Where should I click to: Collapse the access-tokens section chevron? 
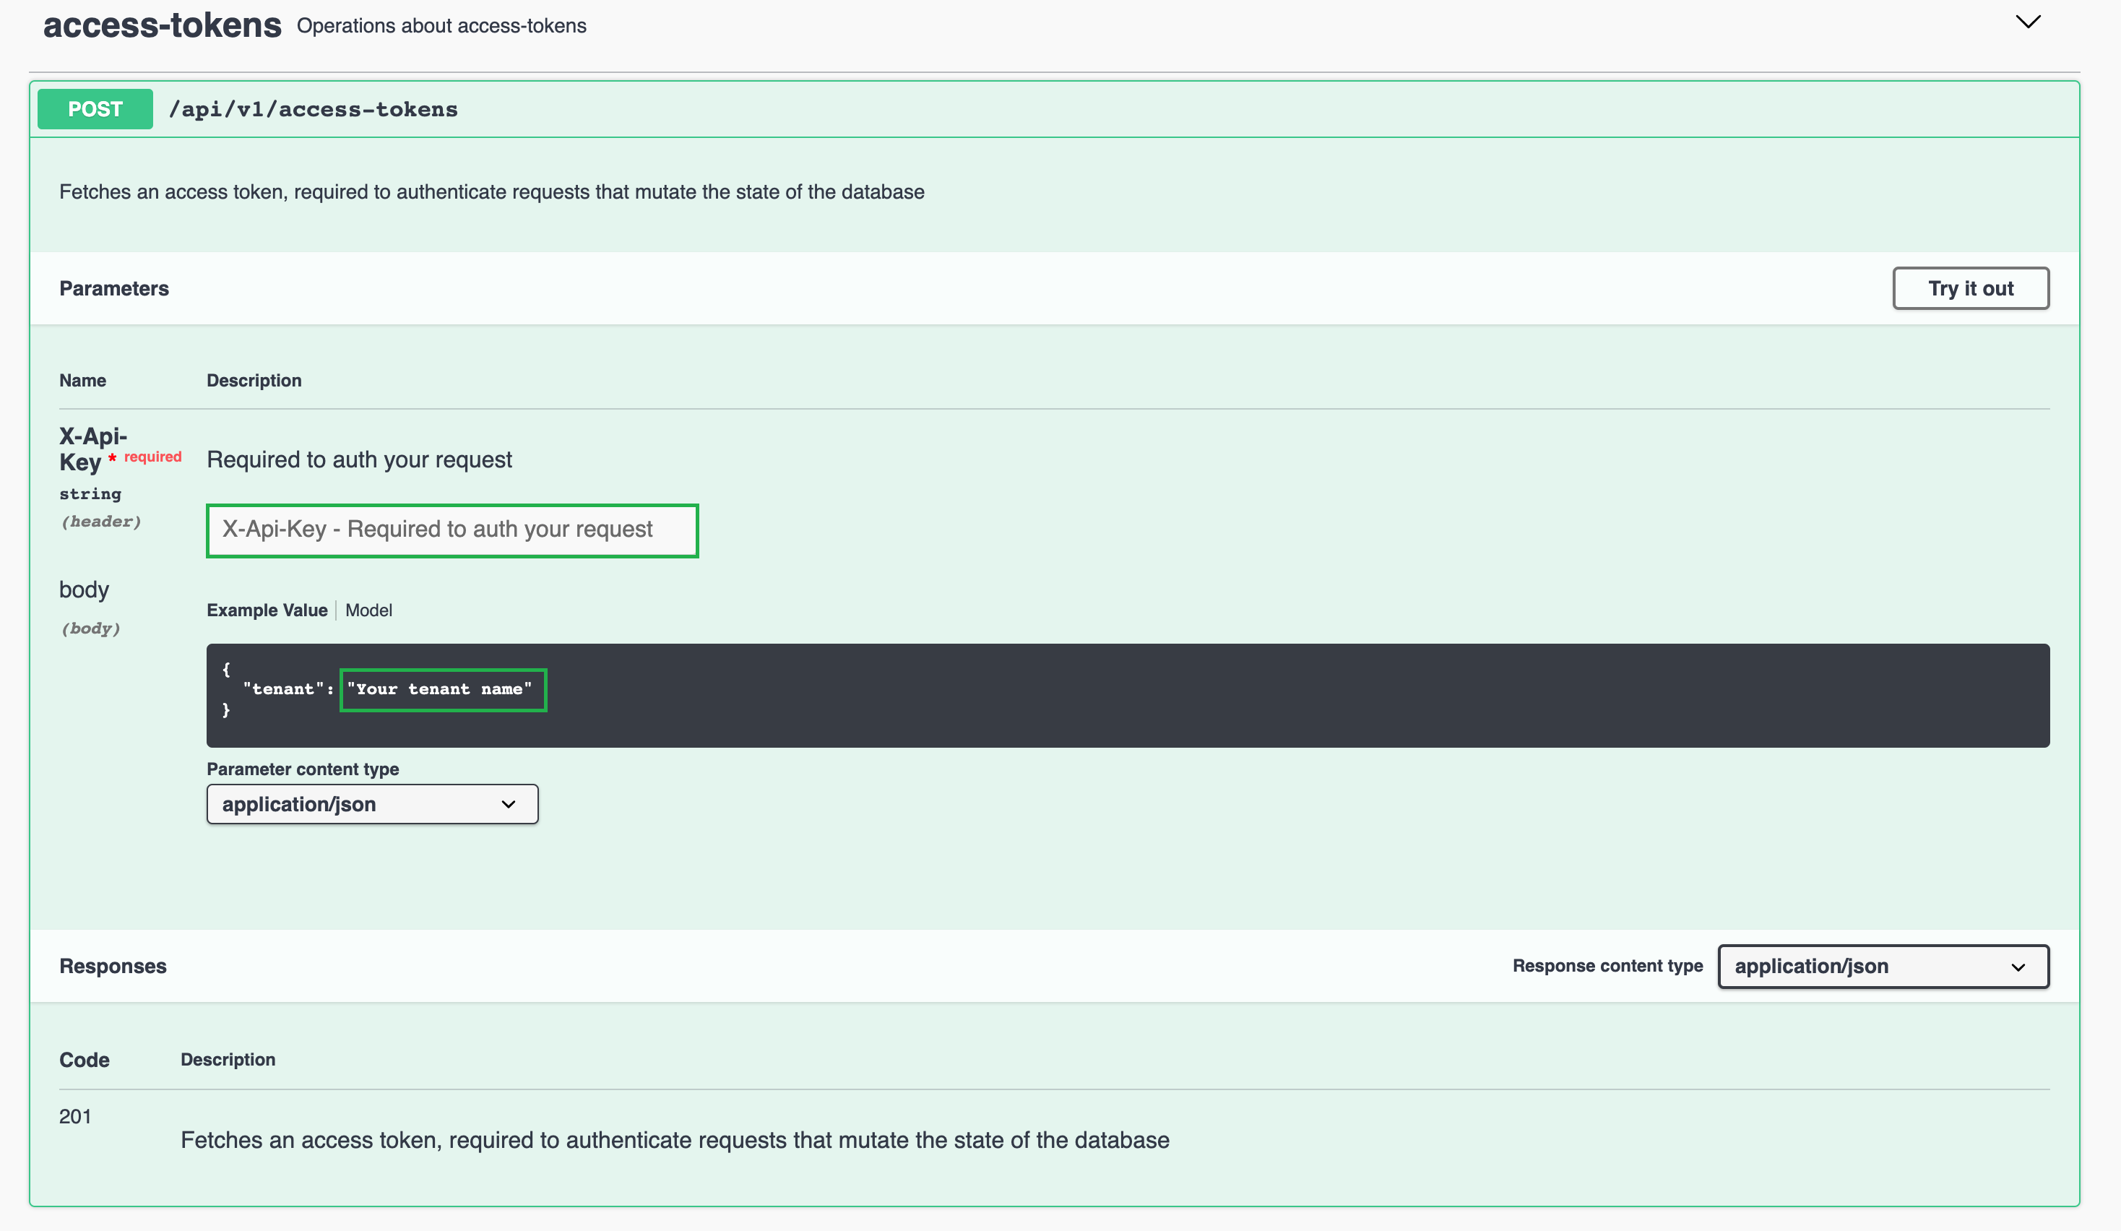[x=2028, y=22]
